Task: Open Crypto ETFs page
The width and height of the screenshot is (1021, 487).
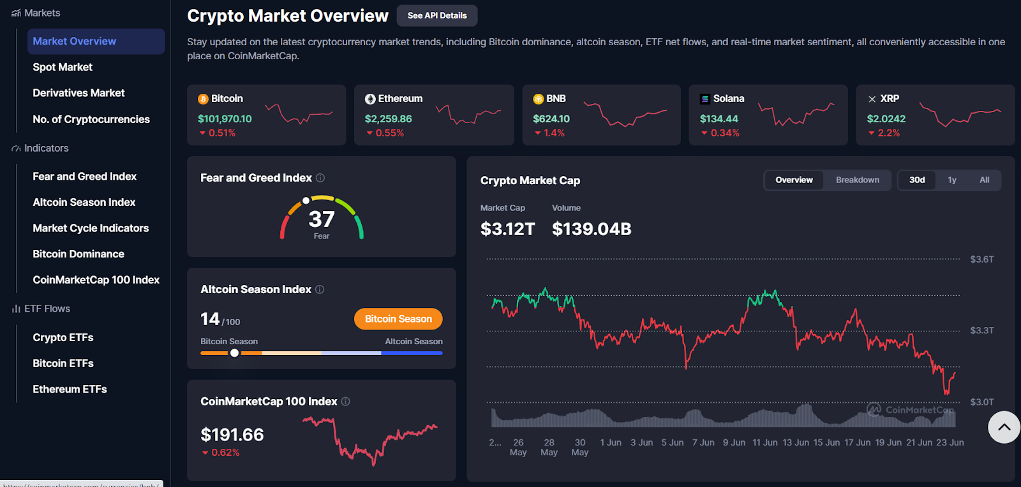Action: 63,338
